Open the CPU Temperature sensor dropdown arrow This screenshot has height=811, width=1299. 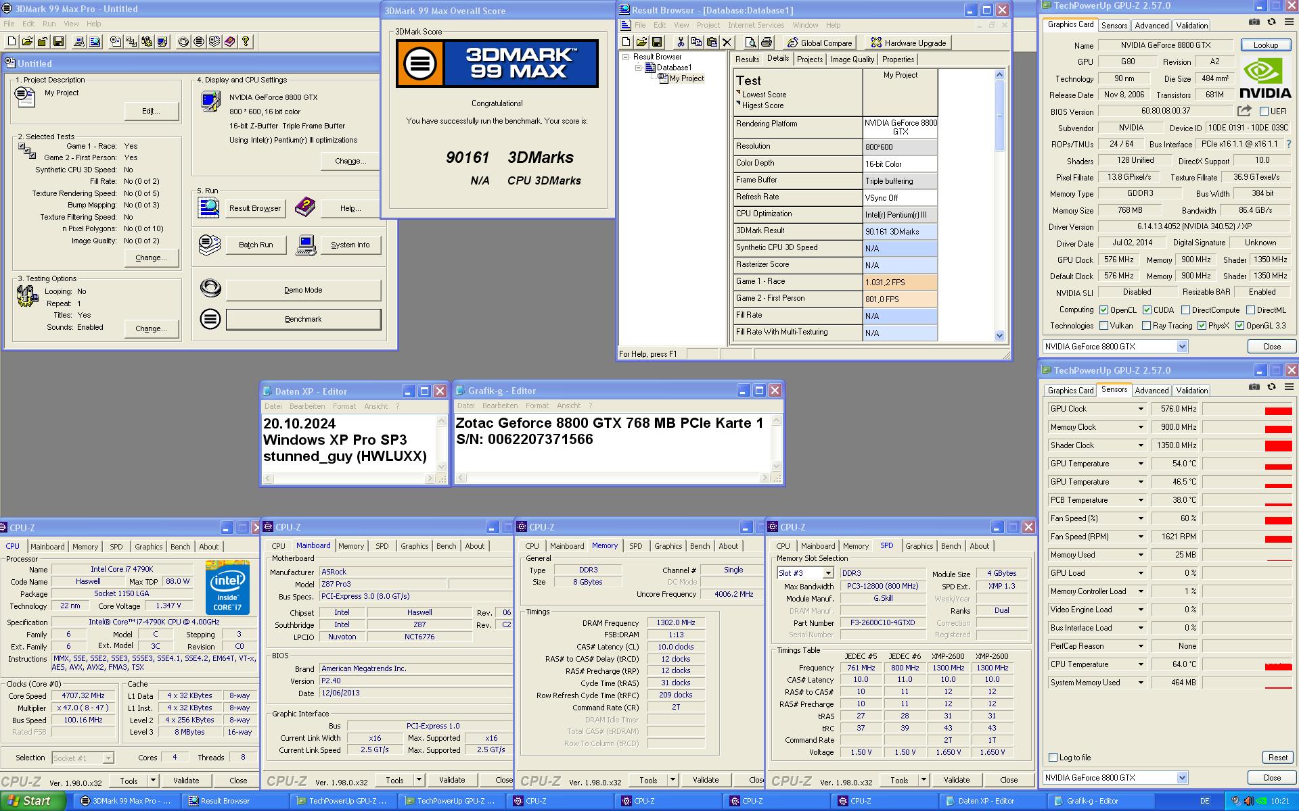click(x=1141, y=664)
